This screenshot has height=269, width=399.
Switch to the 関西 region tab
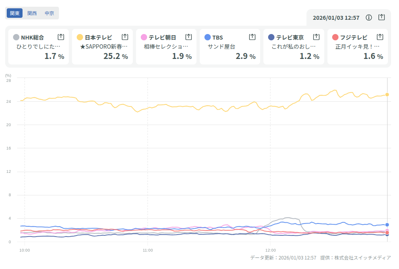tap(32, 13)
